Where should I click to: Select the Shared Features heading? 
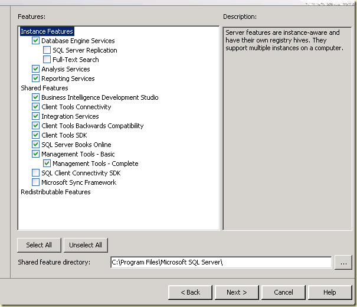pos(44,88)
